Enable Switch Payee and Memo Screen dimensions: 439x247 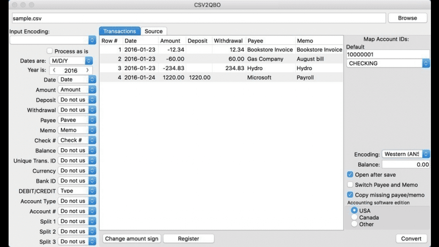350,184
